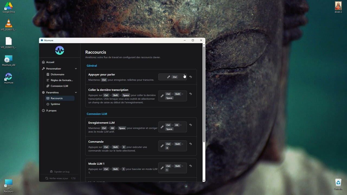
Task: Reset the Enregistrement LLM shortcut
Action: (x=191, y=125)
